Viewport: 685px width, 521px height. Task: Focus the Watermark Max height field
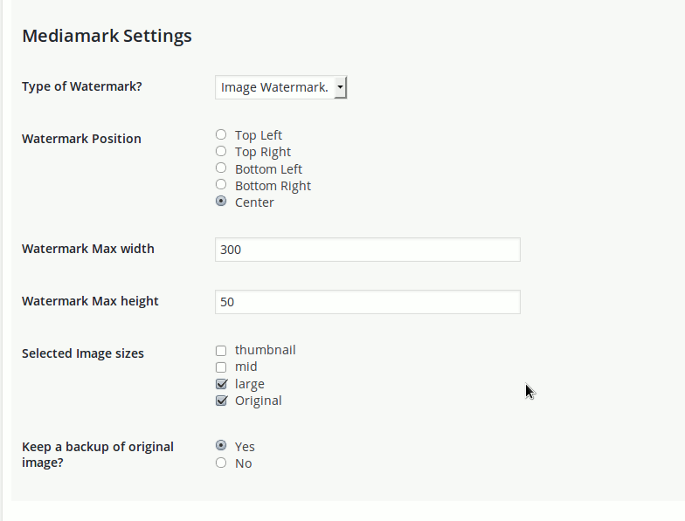(367, 302)
